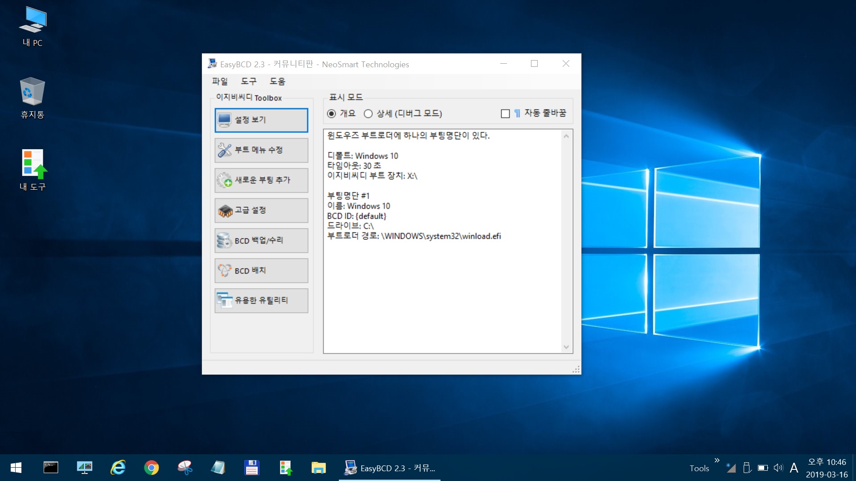Open Command Prompt from the taskbar
This screenshot has width=856, height=481.
click(x=51, y=468)
